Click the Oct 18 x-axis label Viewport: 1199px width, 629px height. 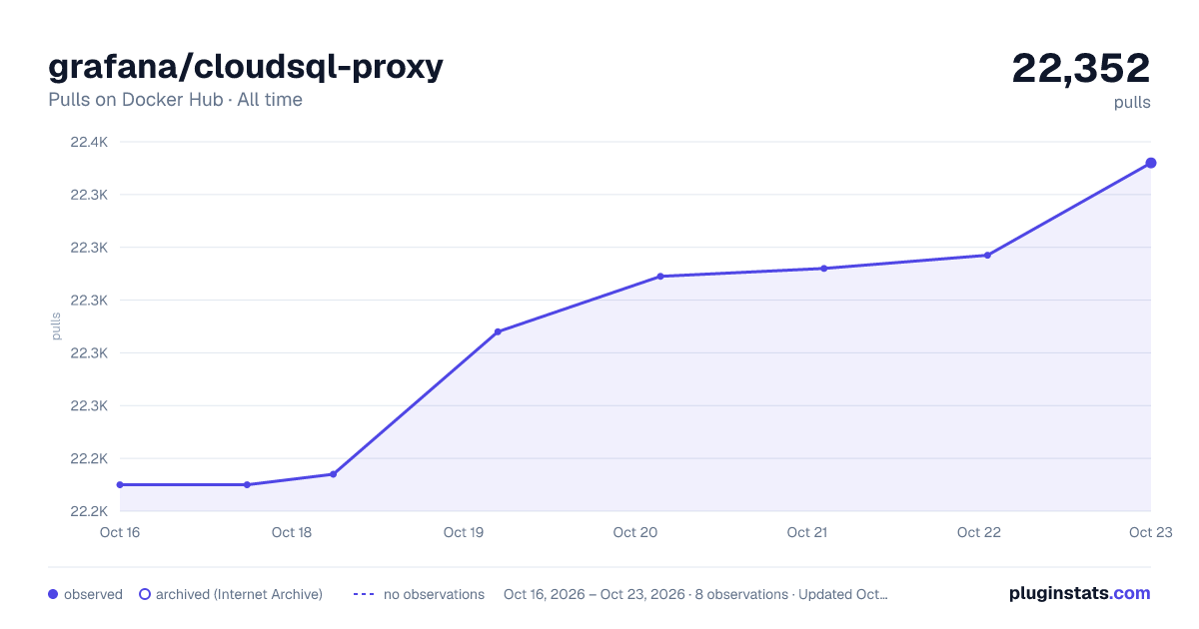[x=292, y=532]
